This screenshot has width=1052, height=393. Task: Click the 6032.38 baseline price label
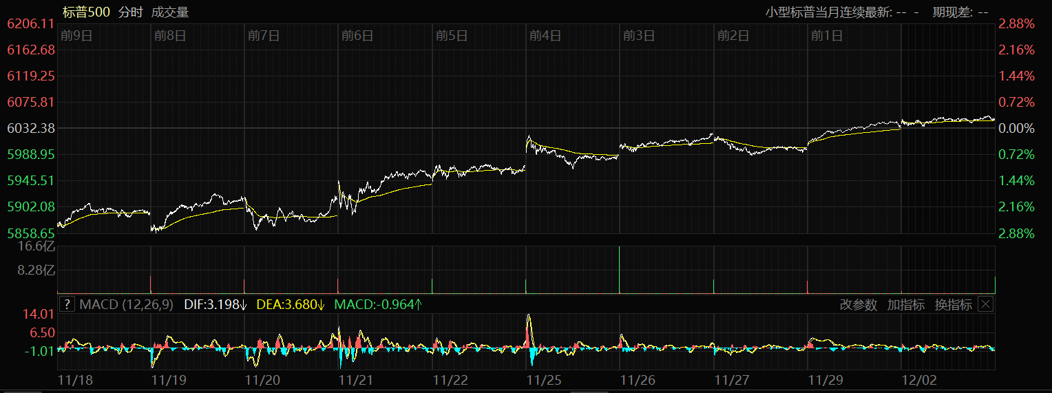coord(31,128)
